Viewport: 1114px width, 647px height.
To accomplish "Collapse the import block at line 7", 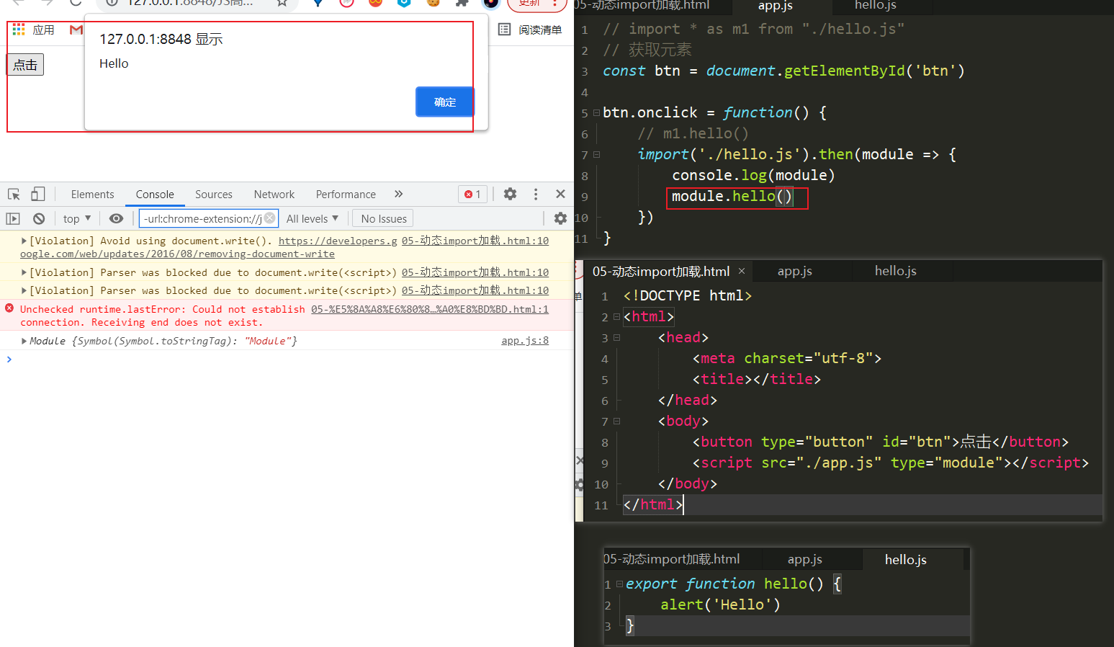I will pyautogui.click(x=596, y=155).
